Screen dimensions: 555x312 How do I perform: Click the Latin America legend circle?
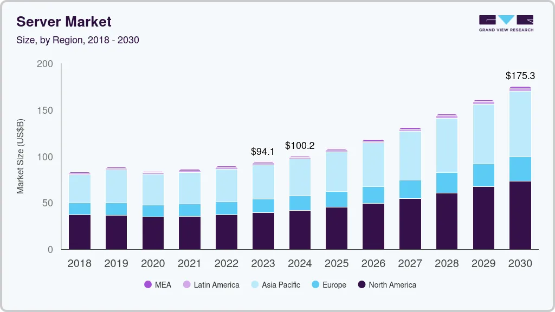(x=187, y=284)
